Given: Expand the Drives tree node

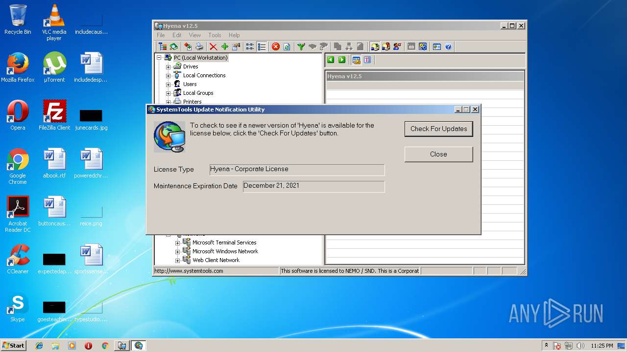Looking at the screenshot, I should [169, 66].
